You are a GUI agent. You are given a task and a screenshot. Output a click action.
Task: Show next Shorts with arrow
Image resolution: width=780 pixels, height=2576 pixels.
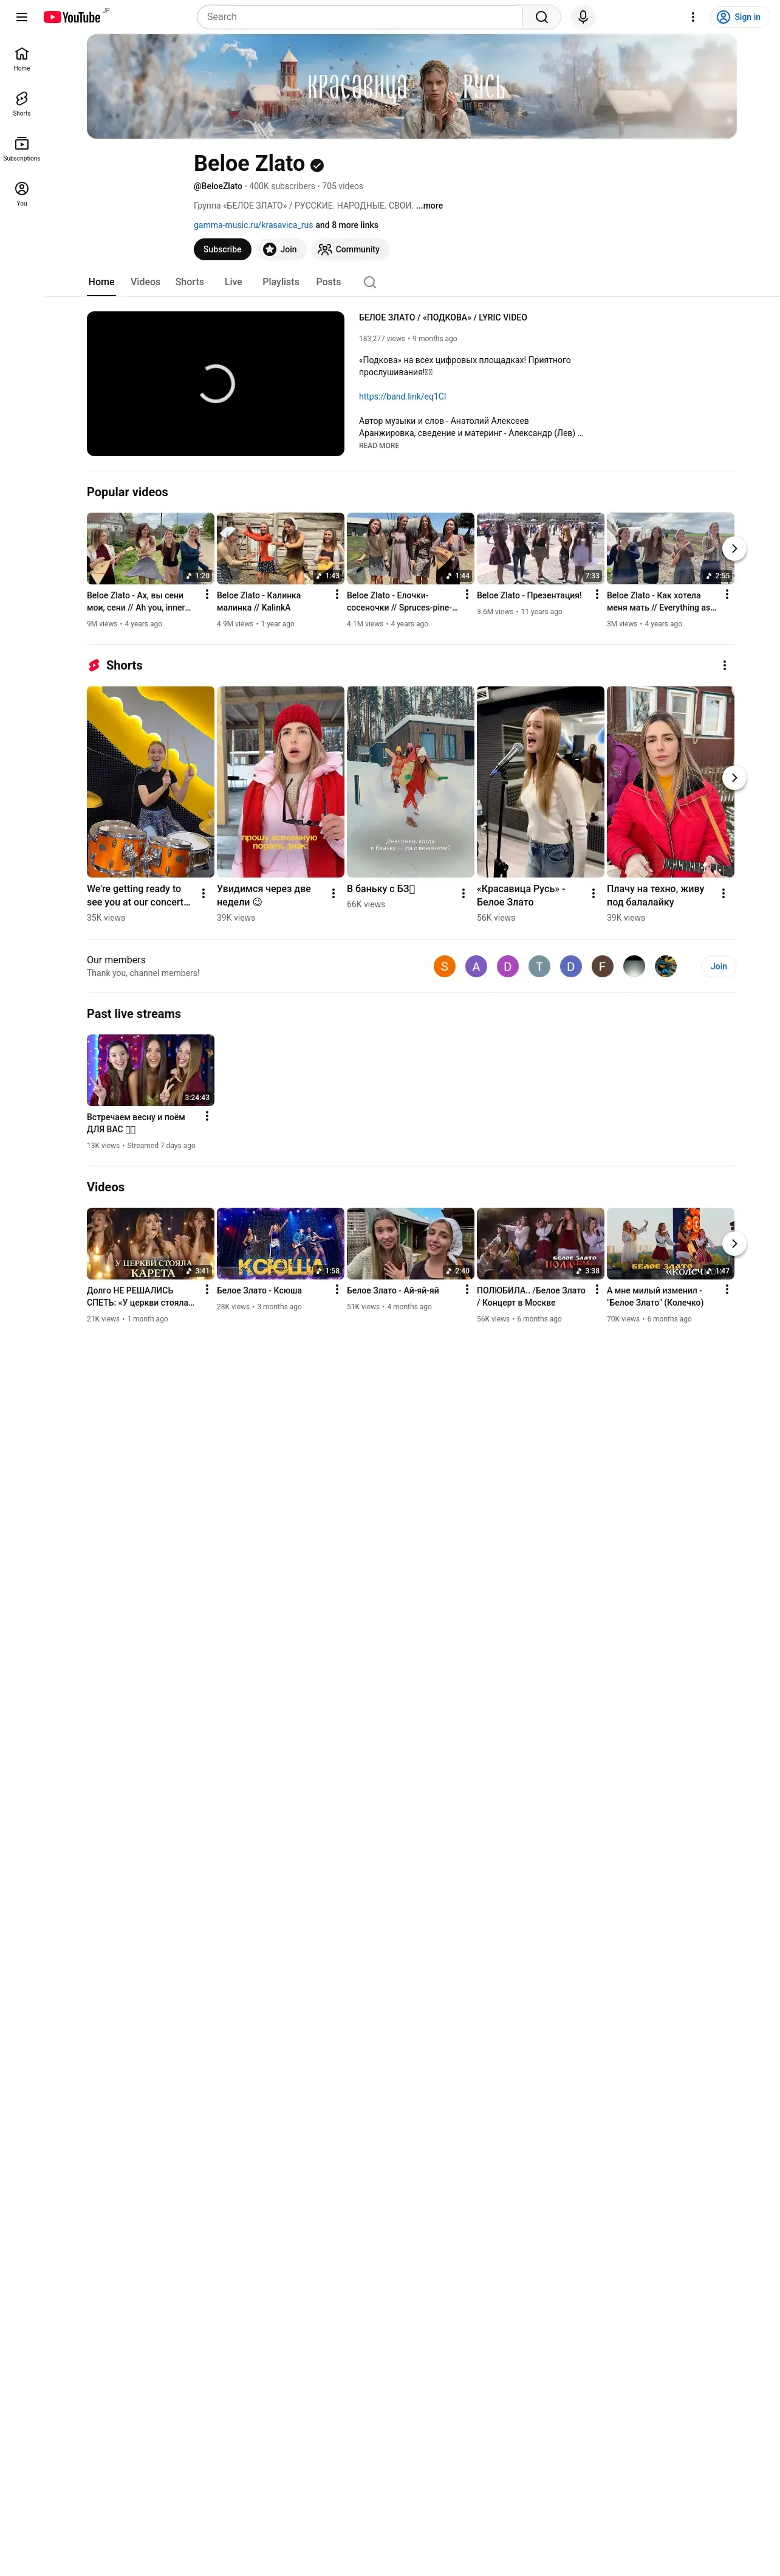click(734, 778)
